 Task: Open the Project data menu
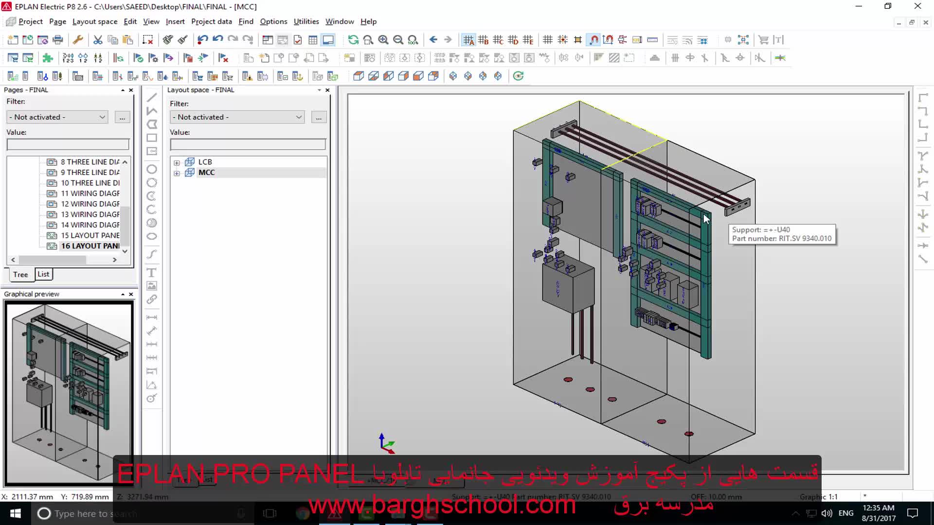point(211,21)
